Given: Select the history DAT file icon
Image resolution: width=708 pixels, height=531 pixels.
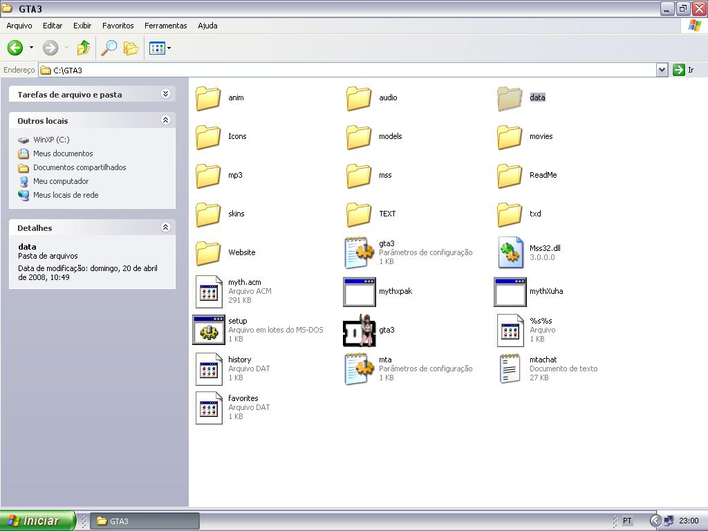Looking at the screenshot, I should [209, 369].
